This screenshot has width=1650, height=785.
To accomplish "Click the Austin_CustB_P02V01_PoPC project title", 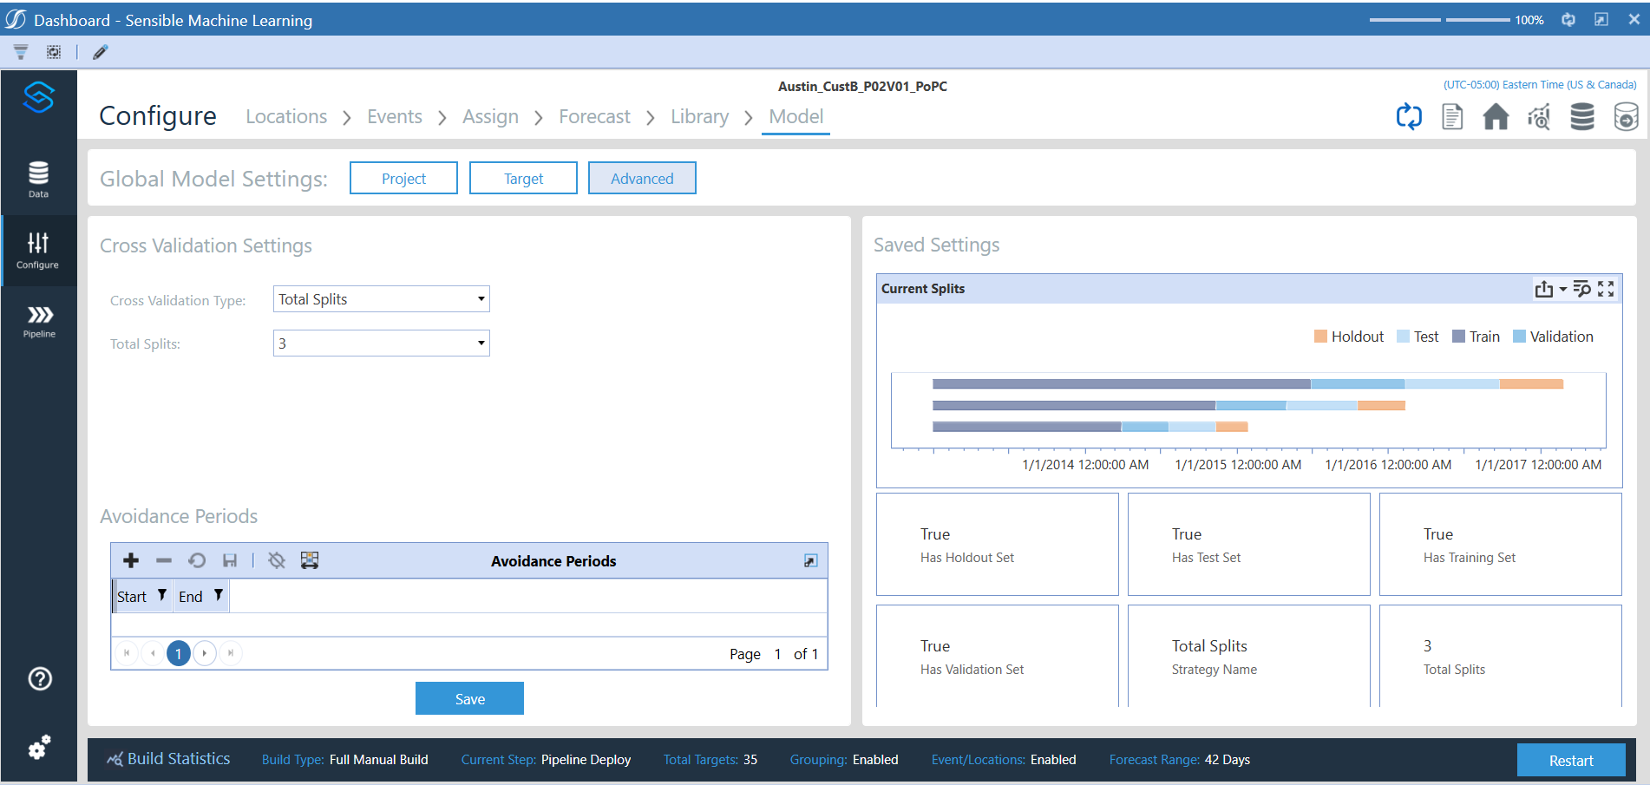I will (x=862, y=86).
